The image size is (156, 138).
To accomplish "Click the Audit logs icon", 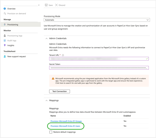I will click(5, 41).
